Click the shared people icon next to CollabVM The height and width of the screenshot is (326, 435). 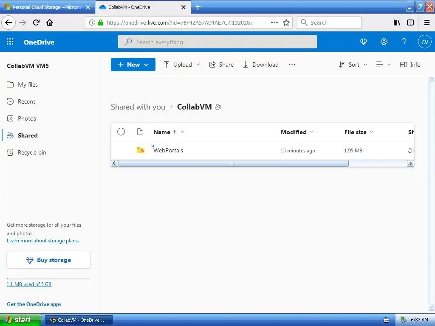coord(218,107)
